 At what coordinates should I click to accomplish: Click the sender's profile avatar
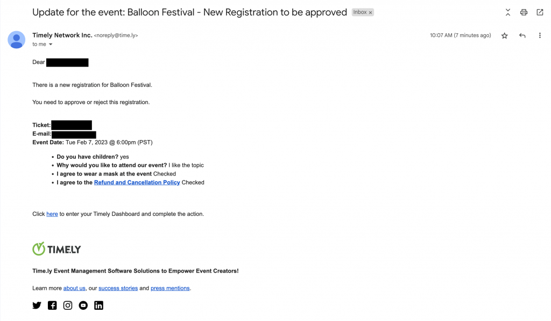click(17, 40)
